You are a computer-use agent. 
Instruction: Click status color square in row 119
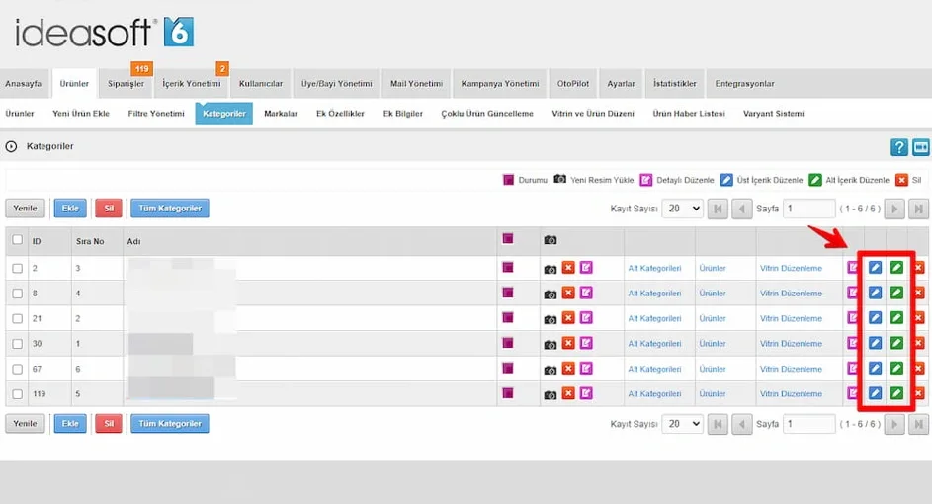508,393
